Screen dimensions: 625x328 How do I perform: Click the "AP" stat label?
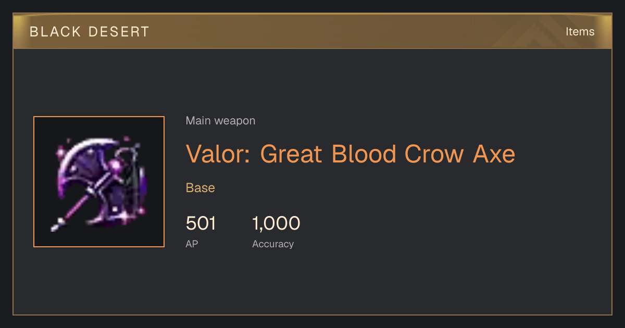tap(192, 244)
